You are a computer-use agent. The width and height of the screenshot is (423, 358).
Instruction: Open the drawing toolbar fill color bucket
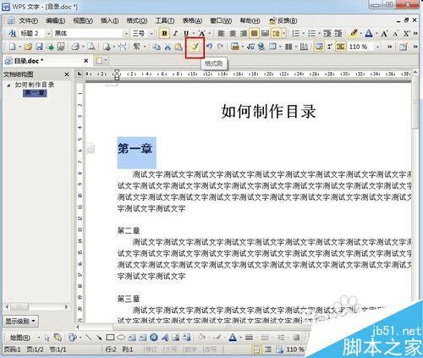click(201, 337)
